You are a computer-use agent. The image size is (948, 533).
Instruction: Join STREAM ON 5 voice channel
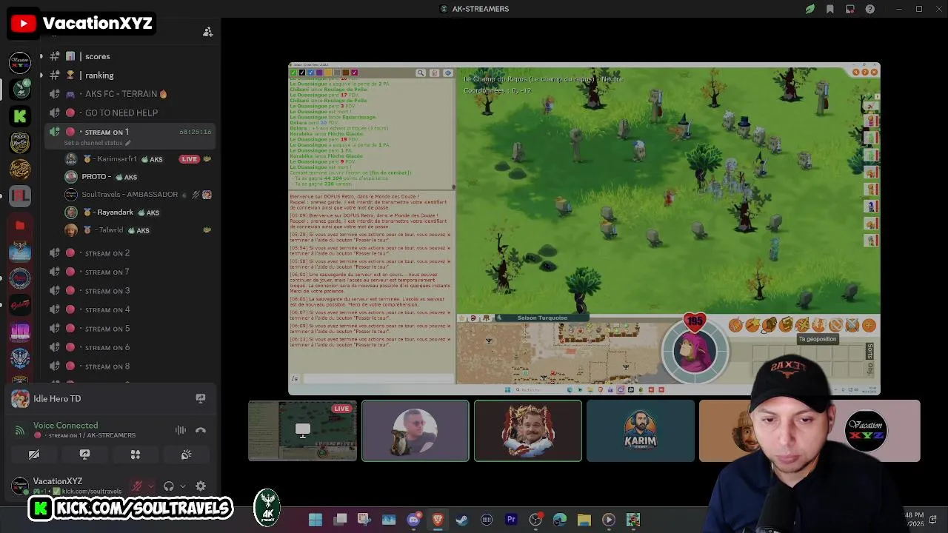coord(107,329)
